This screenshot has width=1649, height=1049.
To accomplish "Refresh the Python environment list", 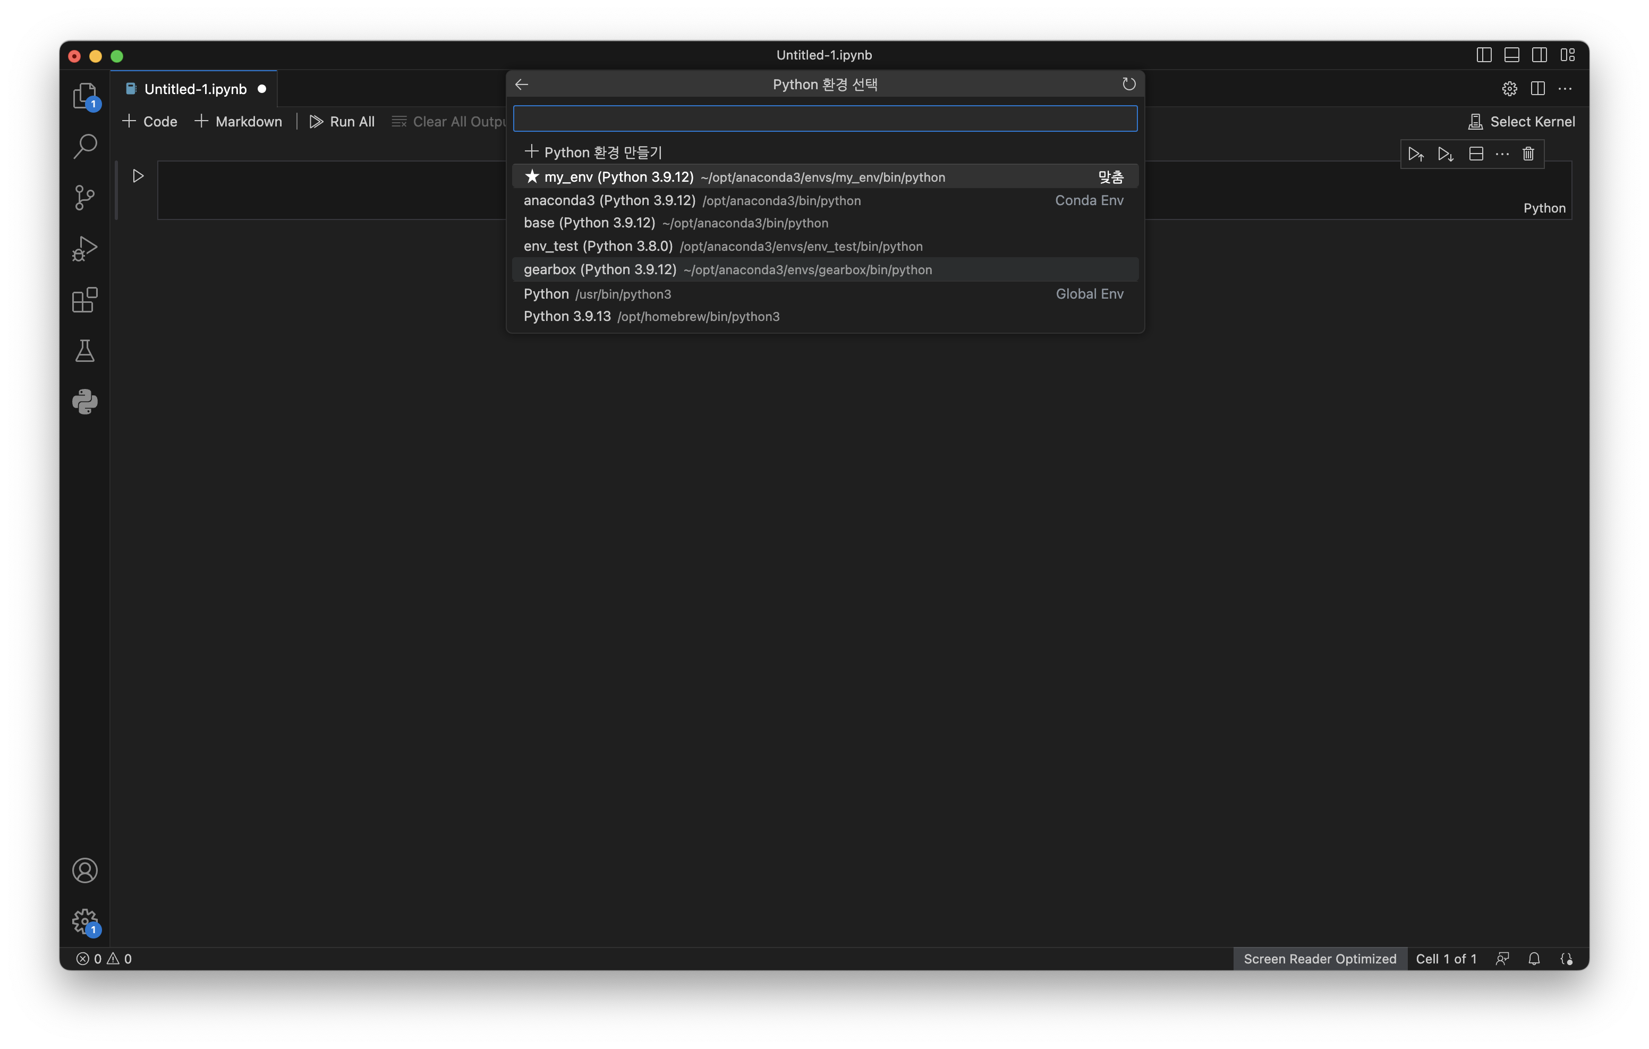I will click(1128, 83).
